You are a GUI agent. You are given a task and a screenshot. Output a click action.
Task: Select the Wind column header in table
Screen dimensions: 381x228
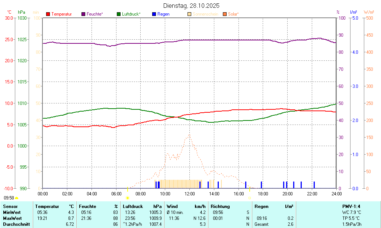pyautogui.click(x=172, y=206)
